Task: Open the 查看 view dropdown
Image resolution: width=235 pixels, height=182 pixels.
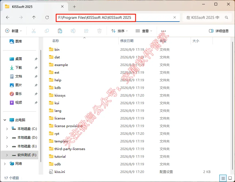Action: (144, 31)
